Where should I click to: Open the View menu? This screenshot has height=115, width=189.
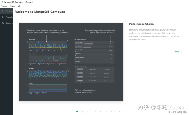pos(13,6)
